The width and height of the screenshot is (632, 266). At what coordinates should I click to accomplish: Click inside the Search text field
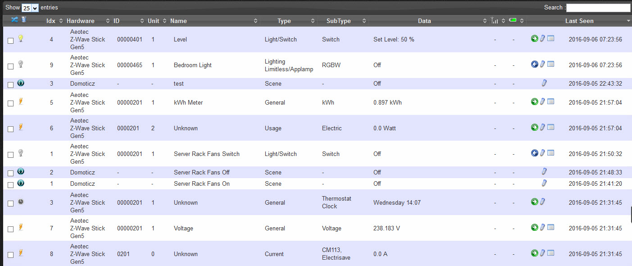[x=598, y=8]
